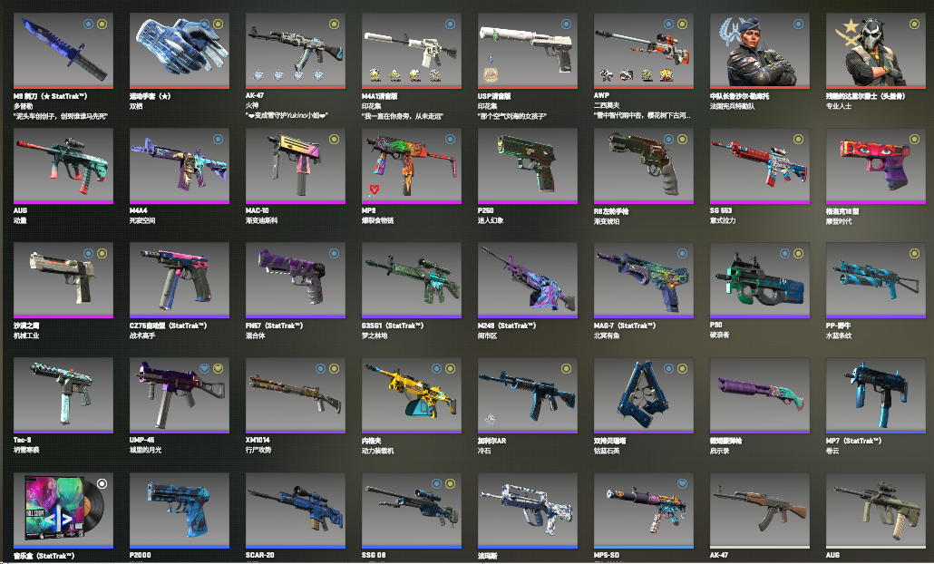The width and height of the screenshot is (934, 564).
Task: Click the white circle badge on music kit box
Action: point(102,483)
